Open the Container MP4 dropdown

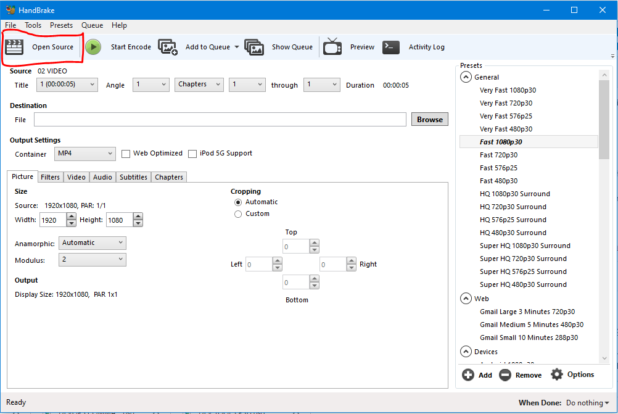click(x=85, y=154)
